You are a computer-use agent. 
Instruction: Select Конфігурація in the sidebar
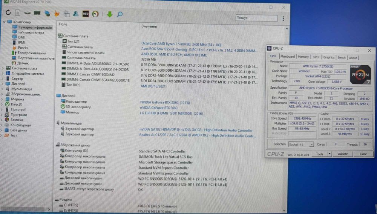[x=21, y=125]
